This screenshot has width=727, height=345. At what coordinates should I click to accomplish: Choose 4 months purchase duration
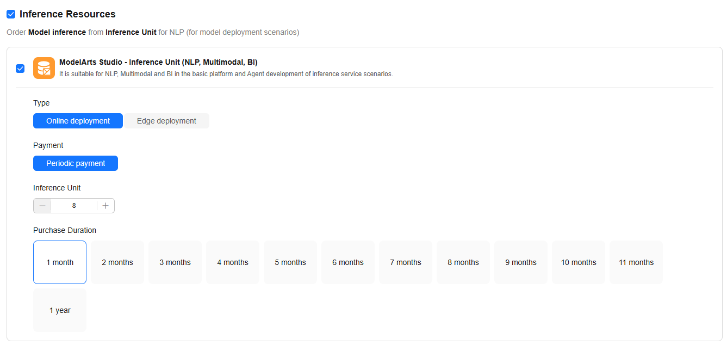pyautogui.click(x=233, y=262)
